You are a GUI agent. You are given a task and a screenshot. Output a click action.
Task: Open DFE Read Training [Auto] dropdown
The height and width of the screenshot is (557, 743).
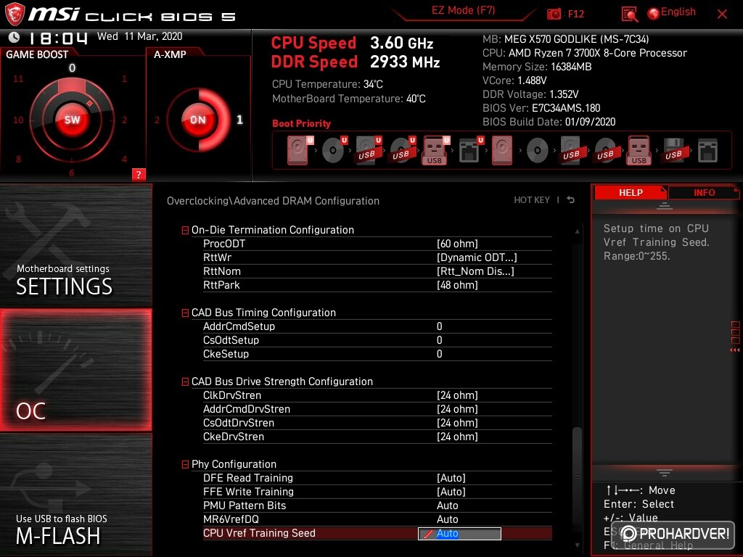[451, 477]
